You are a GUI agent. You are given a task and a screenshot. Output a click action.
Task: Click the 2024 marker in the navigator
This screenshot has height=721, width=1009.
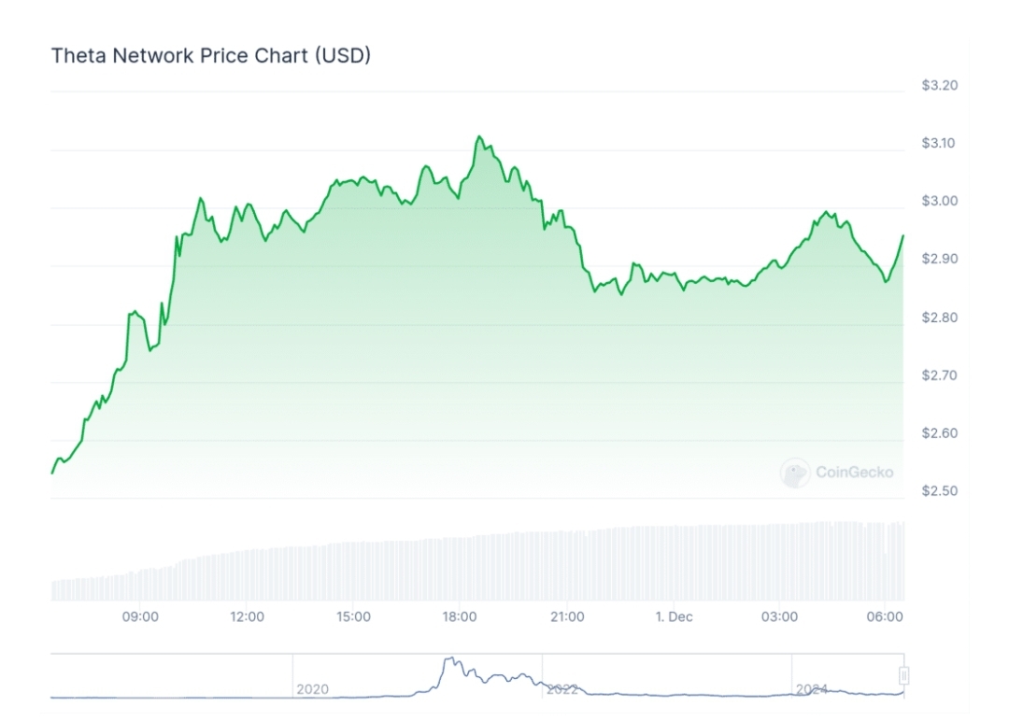(x=812, y=689)
